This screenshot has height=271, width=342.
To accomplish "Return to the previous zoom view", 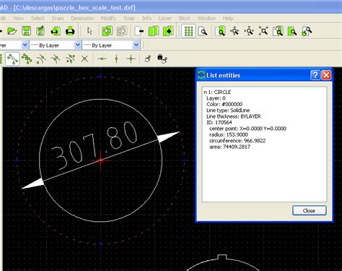I will (x=278, y=31).
